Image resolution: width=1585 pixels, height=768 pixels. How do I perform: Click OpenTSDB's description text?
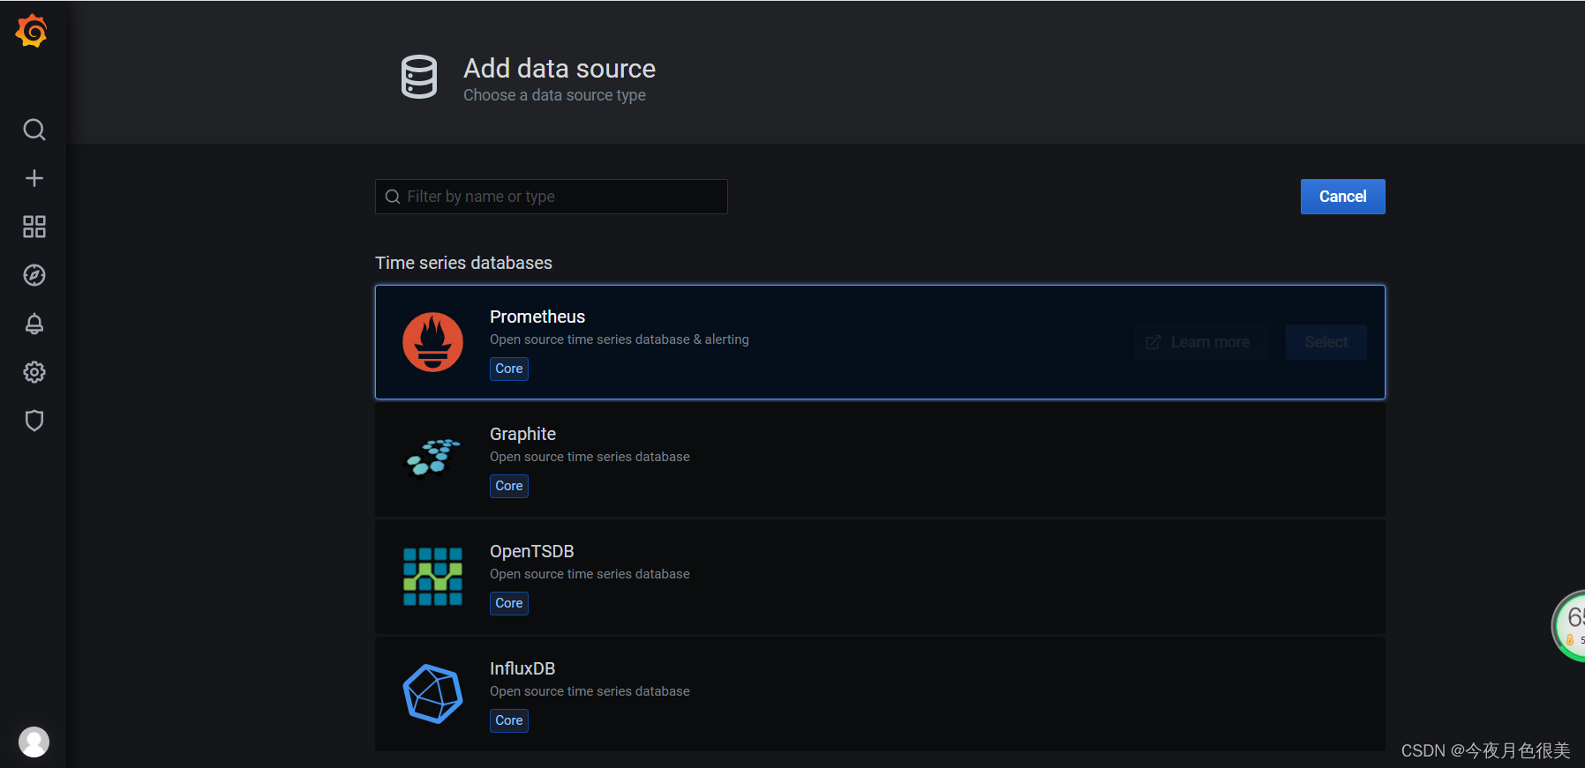590,574
